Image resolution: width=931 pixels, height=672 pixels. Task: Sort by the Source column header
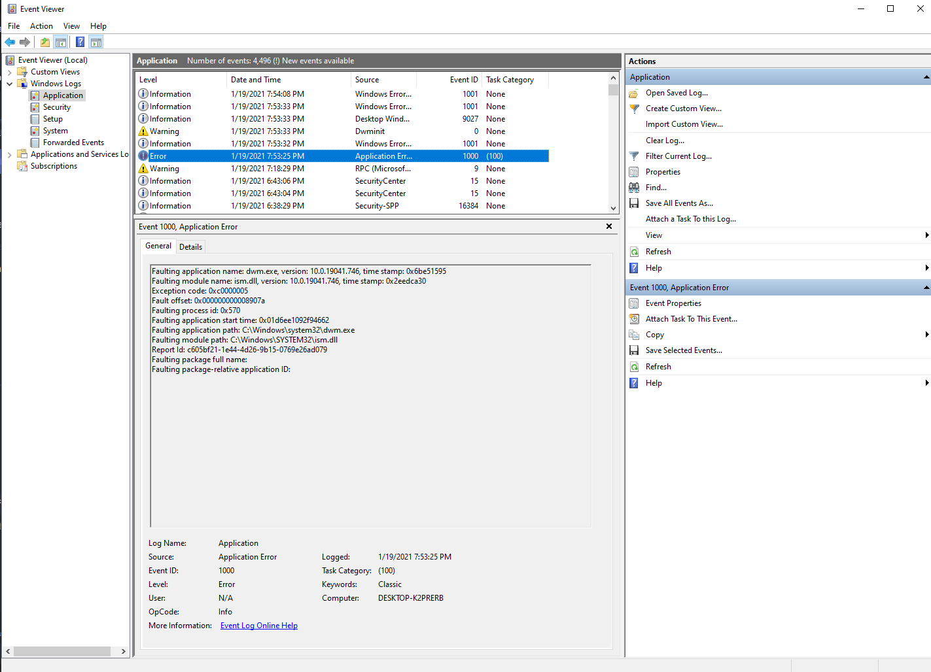(x=383, y=80)
